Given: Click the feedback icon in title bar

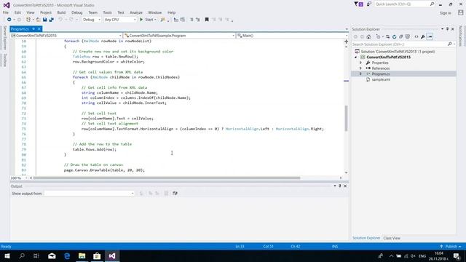Looking at the screenshot, I should click(x=369, y=4).
